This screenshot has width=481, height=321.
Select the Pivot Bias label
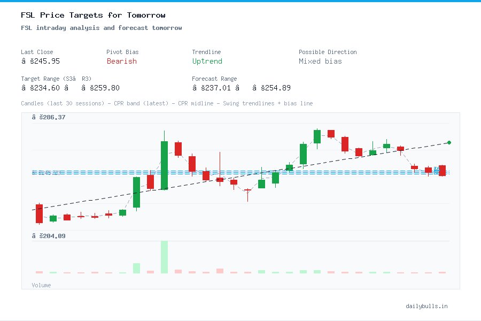click(122, 52)
